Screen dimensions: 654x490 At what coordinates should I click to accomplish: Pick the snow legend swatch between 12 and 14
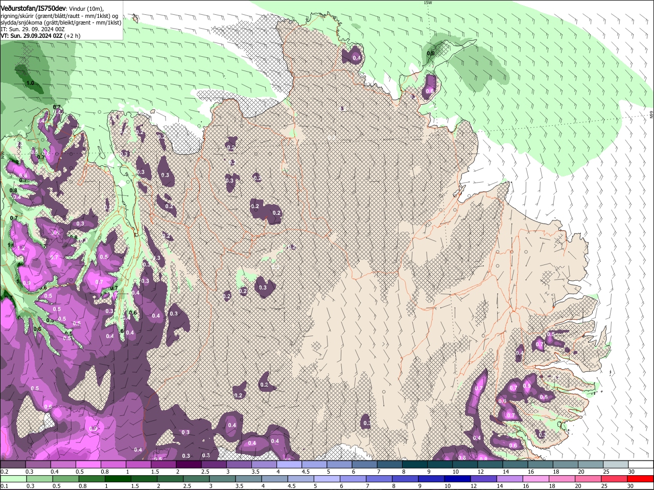[x=491, y=464]
